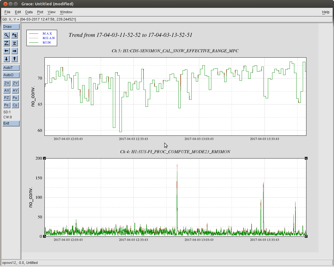Open the Plot menu
This screenshot has height=267, width=334.
pos(40,12)
